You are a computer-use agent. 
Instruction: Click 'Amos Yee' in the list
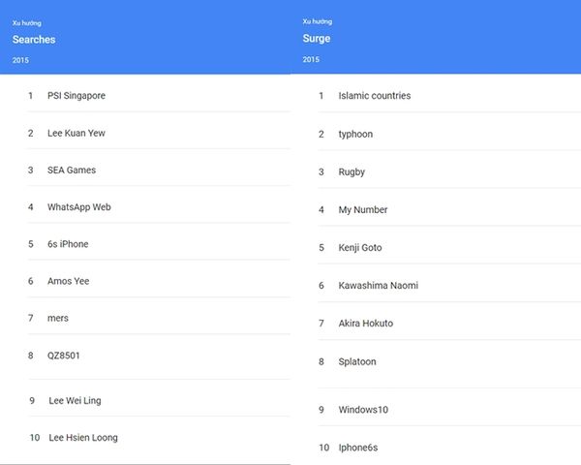coord(68,281)
